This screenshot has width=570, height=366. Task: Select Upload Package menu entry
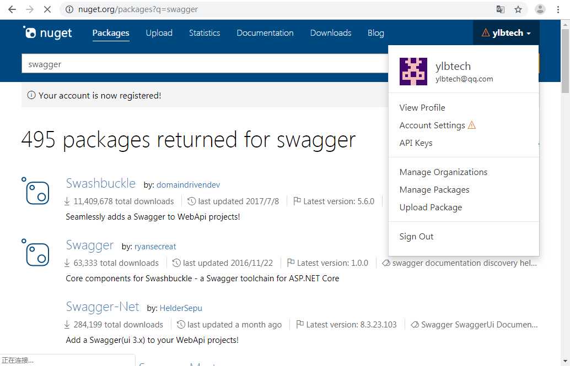(x=431, y=207)
